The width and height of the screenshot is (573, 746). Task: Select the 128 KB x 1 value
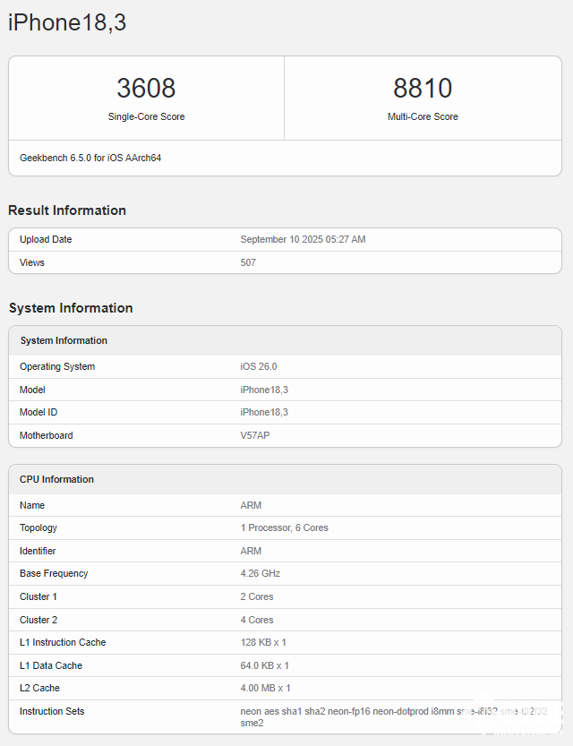tap(263, 643)
